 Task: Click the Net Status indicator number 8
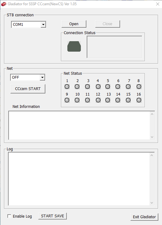pos(139,87)
